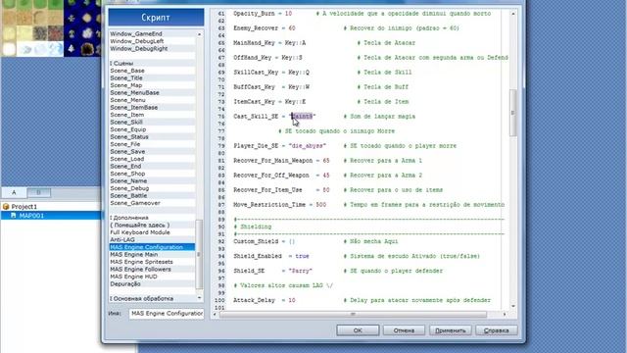The height and width of the screenshot is (353, 627).
Task: Click code editor horizontal scroll right arrow
Action: click(x=505, y=314)
